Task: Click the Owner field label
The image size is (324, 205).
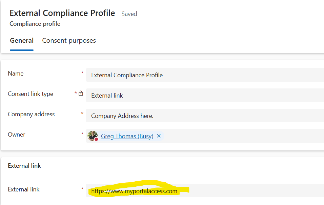Action: pyautogui.click(x=17, y=135)
